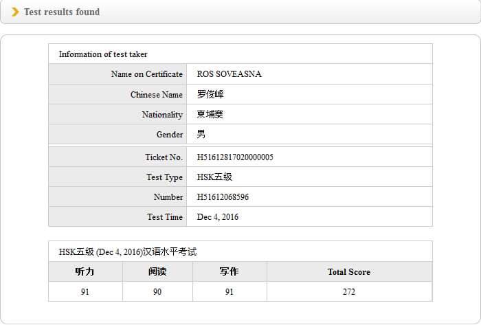Image resolution: width=481 pixels, height=325 pixels.
Task: Click the HSK五级 汉语水平考试 score table title
Action: tap(128, 251)
